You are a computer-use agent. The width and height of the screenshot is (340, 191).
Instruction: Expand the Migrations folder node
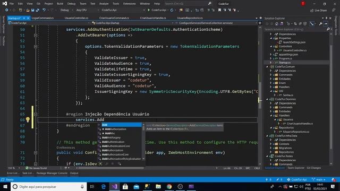(271, 148)
